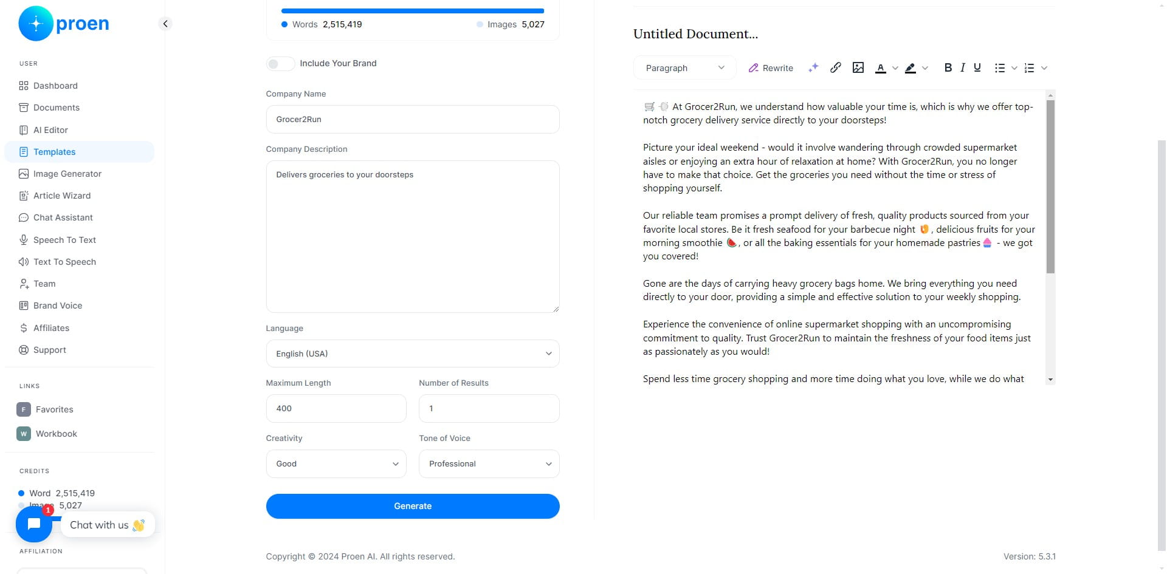The image size is (1167, 574).
Task: Click the cupcake emoji in the document
Action: [x=987, y=243]
